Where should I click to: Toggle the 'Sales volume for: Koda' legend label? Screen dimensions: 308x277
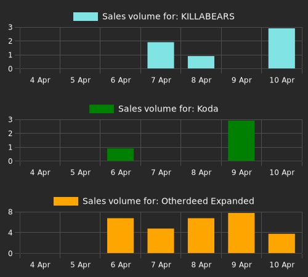tap(168, 109)
